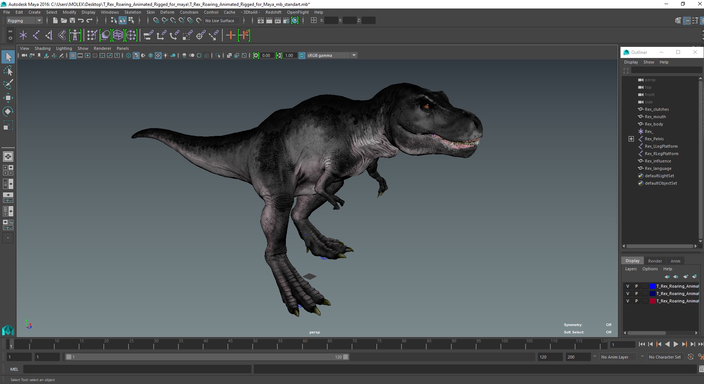Open the Rigging menu set dropdown
Viewport: 704px width, 384px height.
point(24,21)
